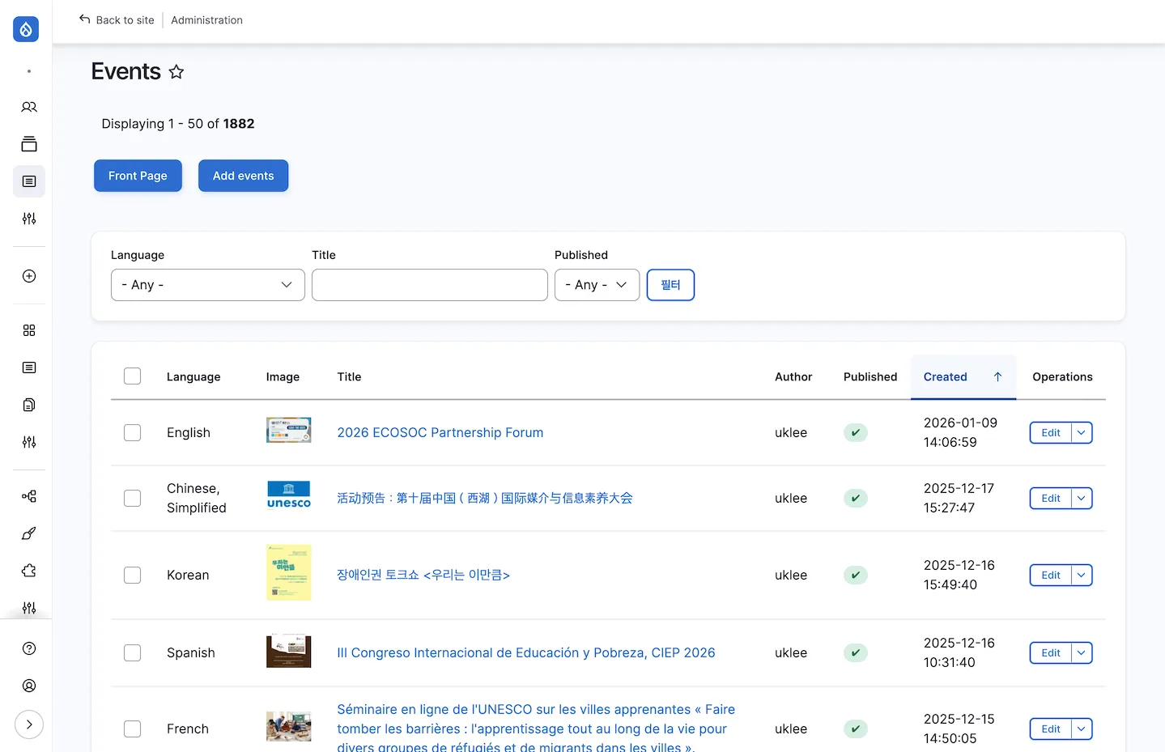Click the Drupal logo in sidebar

coord(26,30)
